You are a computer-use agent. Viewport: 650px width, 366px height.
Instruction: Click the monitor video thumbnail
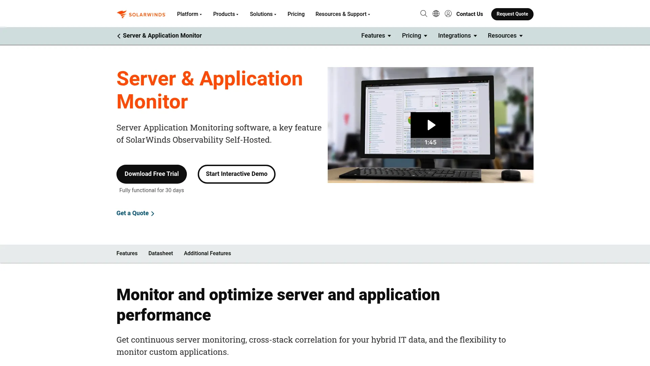430,125
